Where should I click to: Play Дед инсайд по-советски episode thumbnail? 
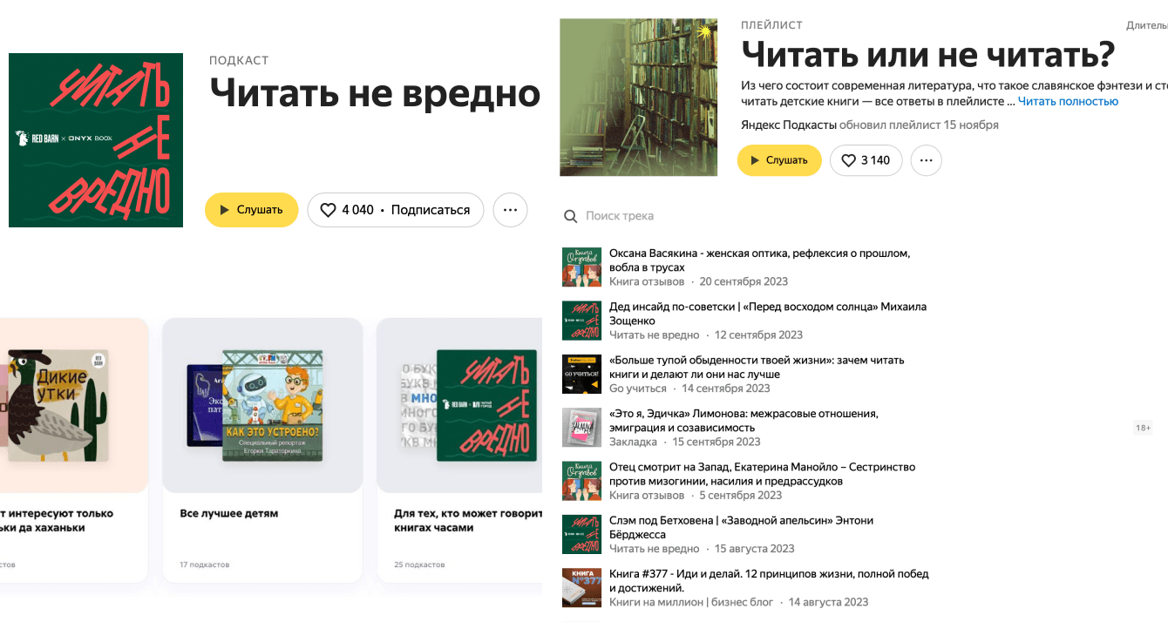582,321
